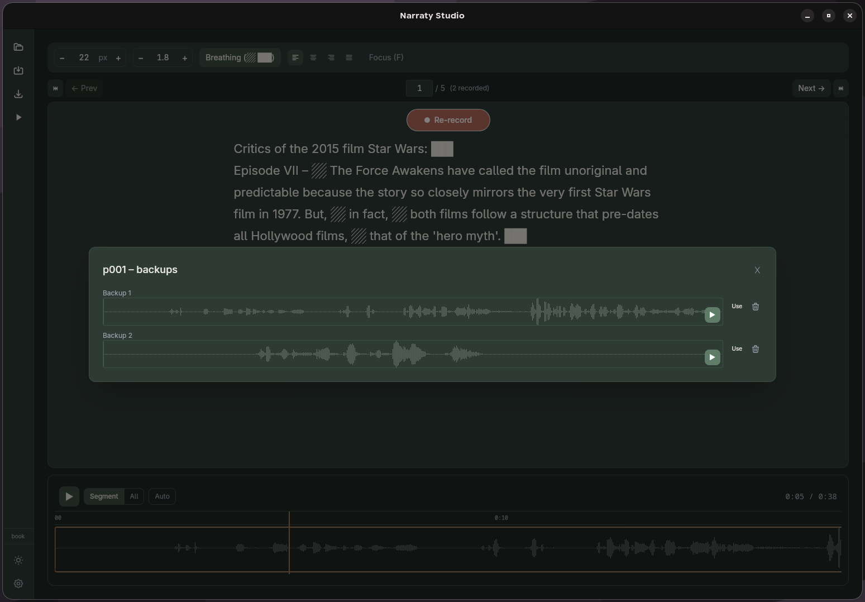Open the settings gear menu
Screen dimensions: 865x602
point(18,584)
